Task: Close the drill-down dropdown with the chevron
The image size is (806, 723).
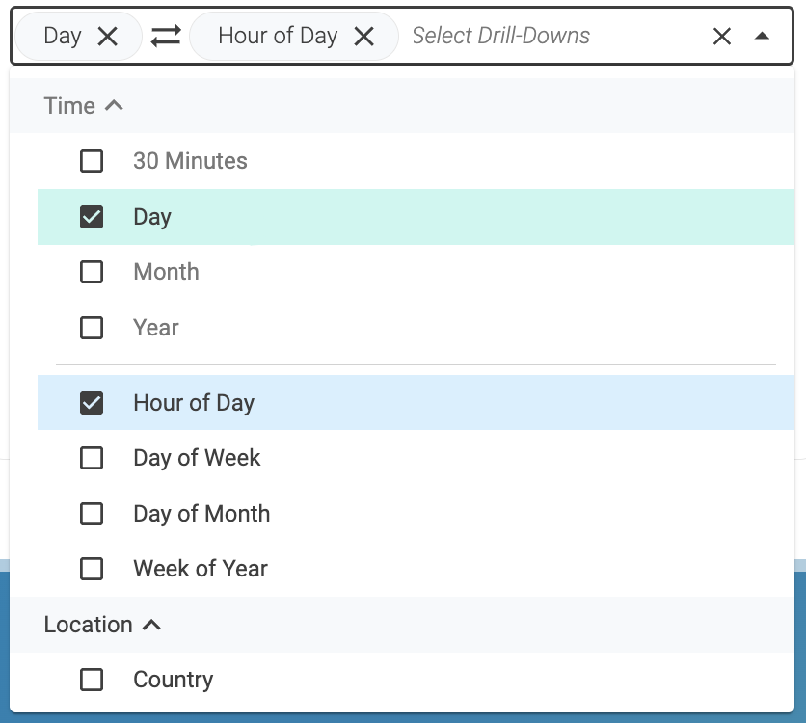Action: click(x=763, y=36)
